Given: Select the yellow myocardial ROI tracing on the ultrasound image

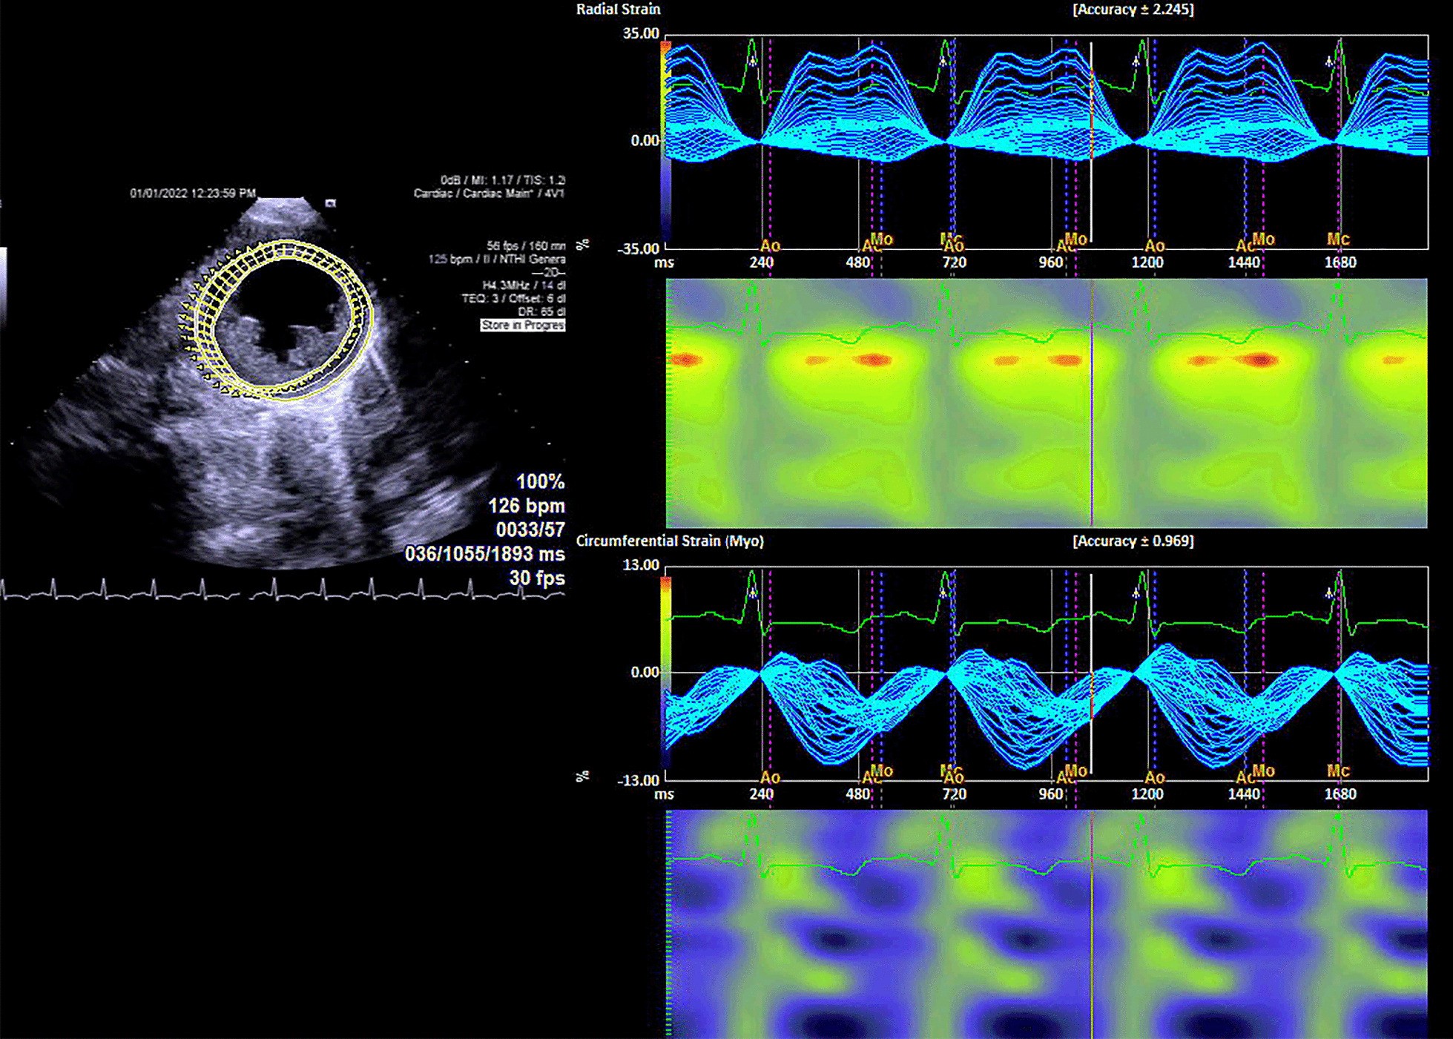Looking at the screenshot, I should point(276,320).
